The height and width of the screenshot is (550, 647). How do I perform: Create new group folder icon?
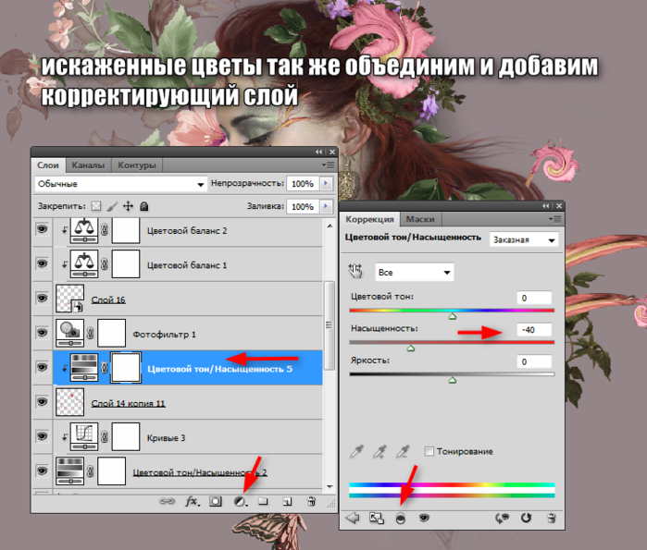tap(263, 501)
